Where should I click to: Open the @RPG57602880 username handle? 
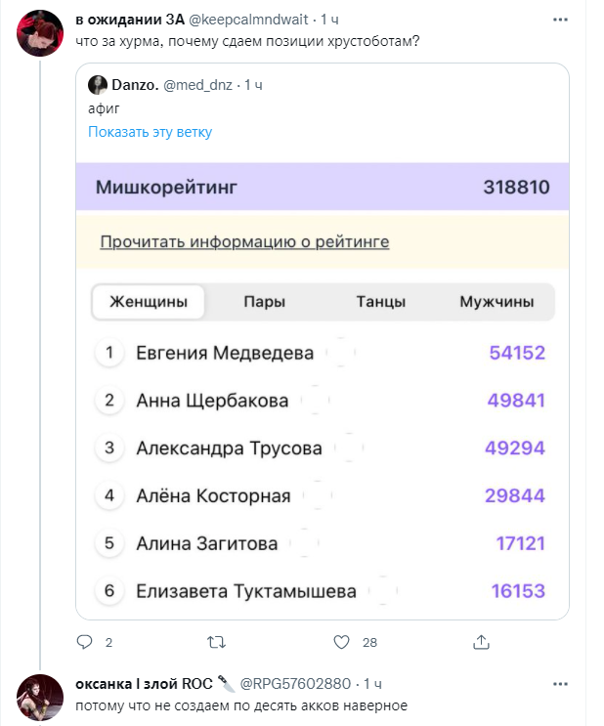pyautogui.click(x=293, y=682)
